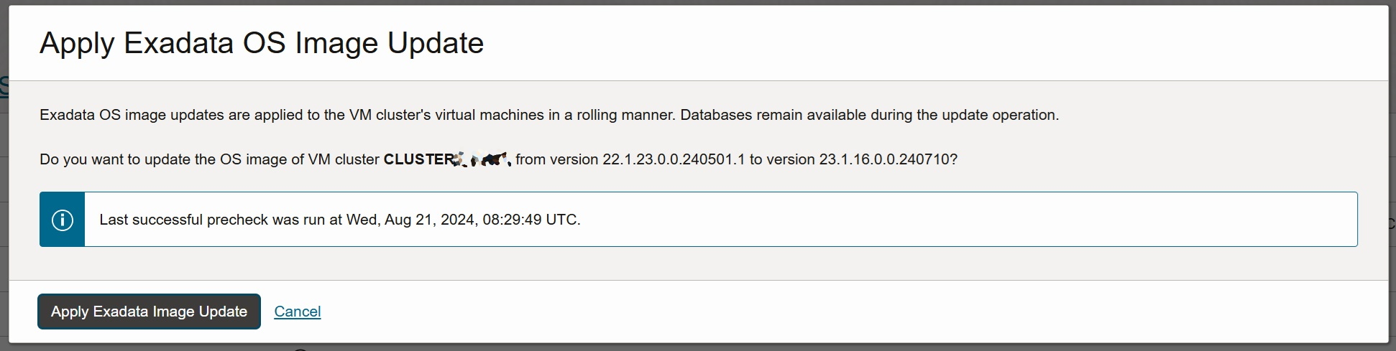The image size is (1396, 351).
Task: Click the dimmed background below the dialog
Action: [x=697, y=347]
